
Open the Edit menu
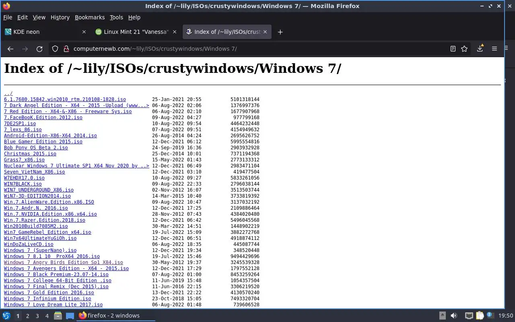tap(23, 17)
